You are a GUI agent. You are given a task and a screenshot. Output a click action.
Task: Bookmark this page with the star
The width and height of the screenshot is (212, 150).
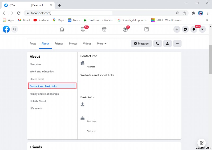(184, 13)
